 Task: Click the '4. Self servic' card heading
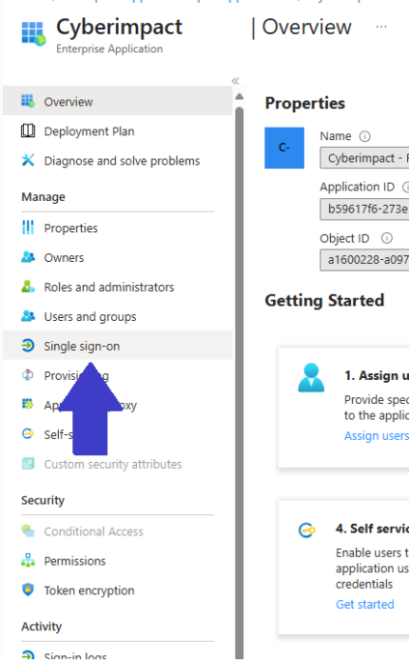coord(372,529)
